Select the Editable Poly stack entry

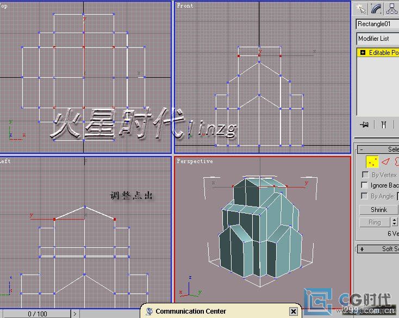point(378,53)
